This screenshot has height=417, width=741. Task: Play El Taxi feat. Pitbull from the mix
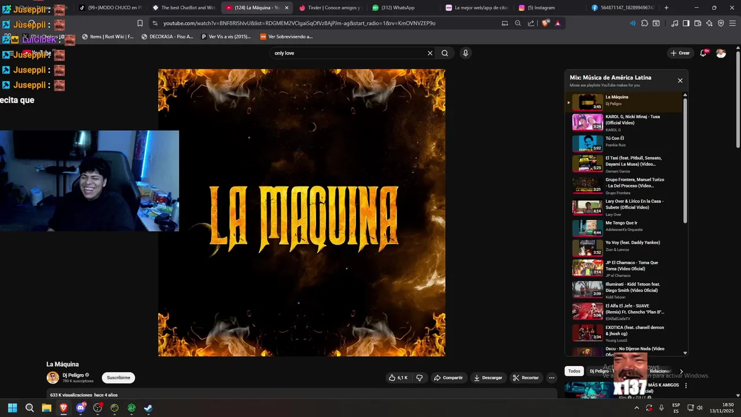(x=624, y=164)
